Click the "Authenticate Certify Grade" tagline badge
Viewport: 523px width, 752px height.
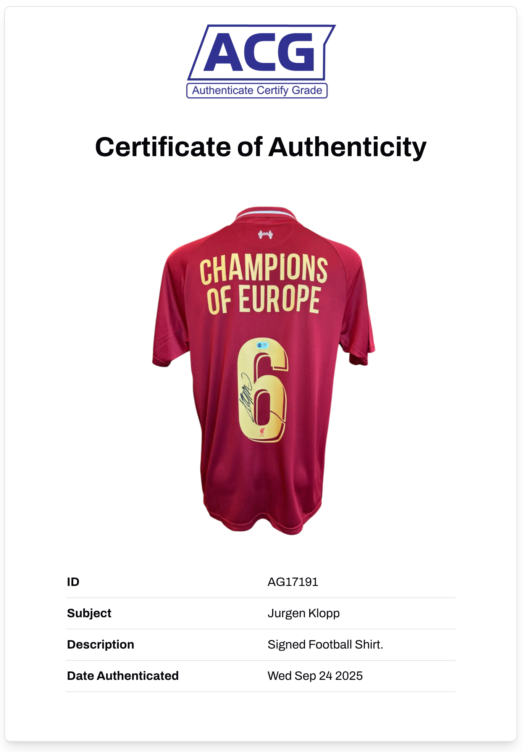point(257,90)
